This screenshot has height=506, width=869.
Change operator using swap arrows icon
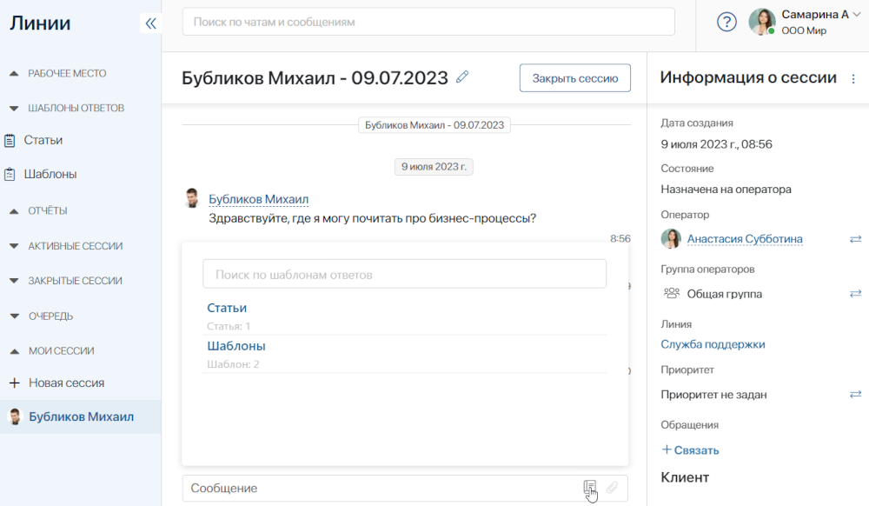(x=855, y=239)
